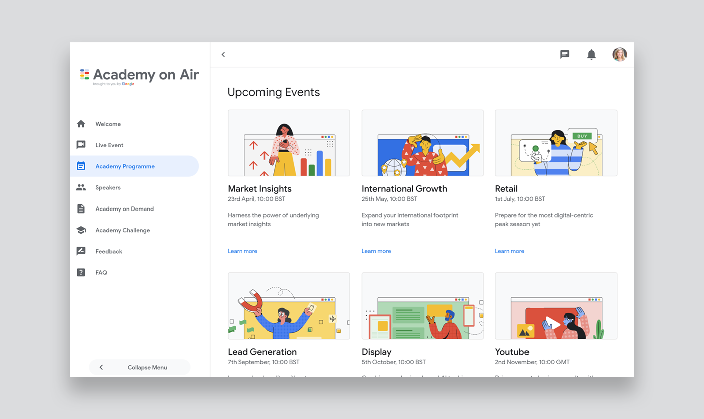Click the Collapse Menu label
Viewport: 704px width, 419px height.
pyautogui.click(x=147, y=367)
